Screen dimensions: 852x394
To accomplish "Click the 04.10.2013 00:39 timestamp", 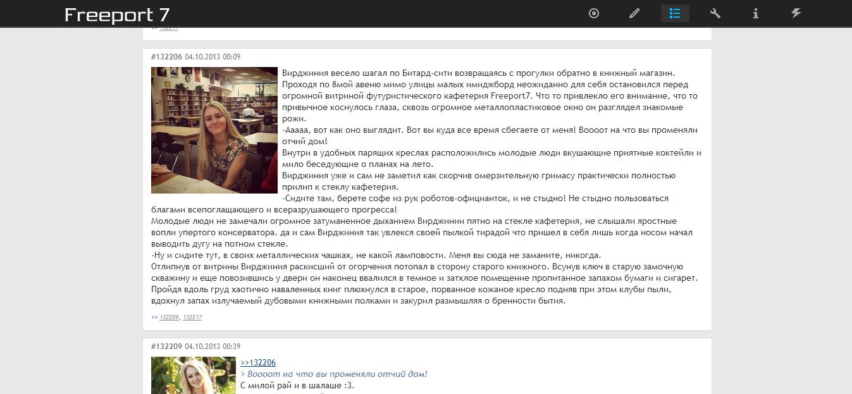I will point(213,347).
